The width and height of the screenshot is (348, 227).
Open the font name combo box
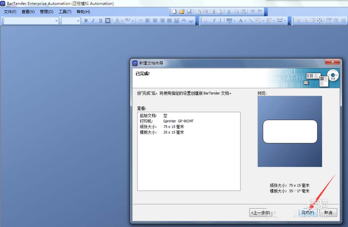click(31, 21)
